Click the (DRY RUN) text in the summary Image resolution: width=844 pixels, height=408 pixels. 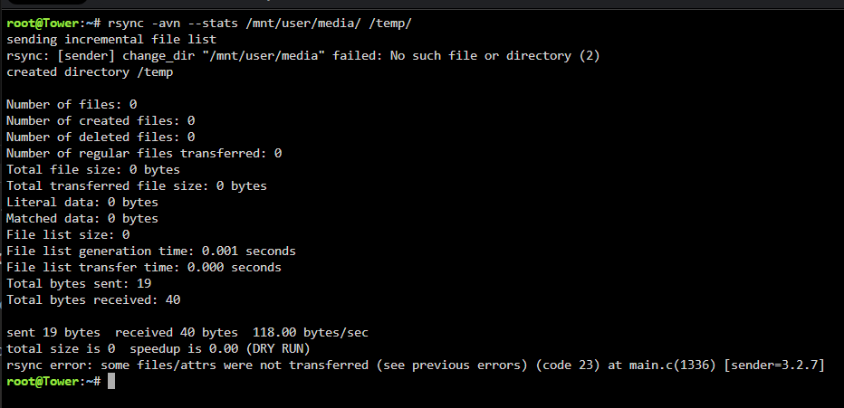click(x=278, y=349)
